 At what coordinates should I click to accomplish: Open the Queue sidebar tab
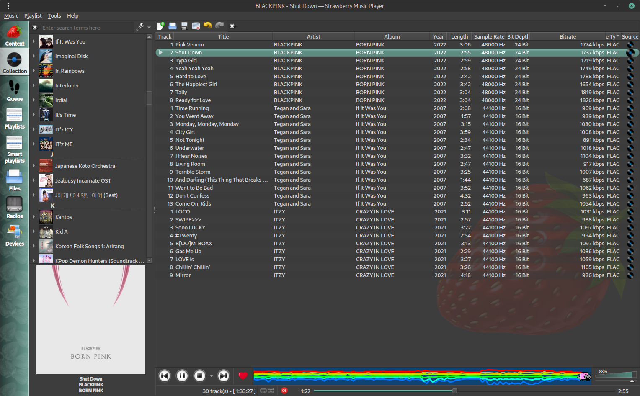coord(15,90)
